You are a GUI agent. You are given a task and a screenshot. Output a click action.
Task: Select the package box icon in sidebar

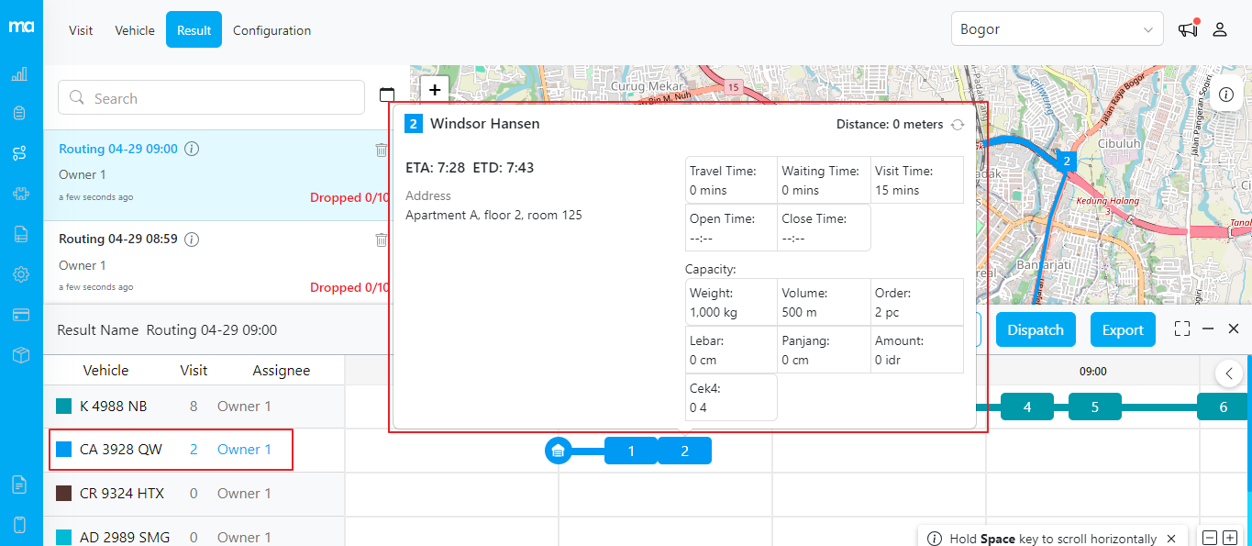(x=20, y=354)
